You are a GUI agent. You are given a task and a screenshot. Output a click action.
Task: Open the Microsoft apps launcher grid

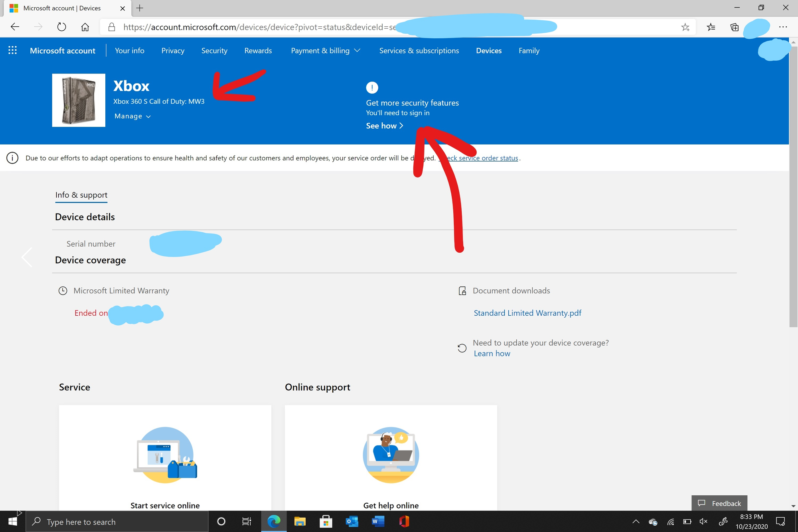pyautogui.click(x=12, y=50)
